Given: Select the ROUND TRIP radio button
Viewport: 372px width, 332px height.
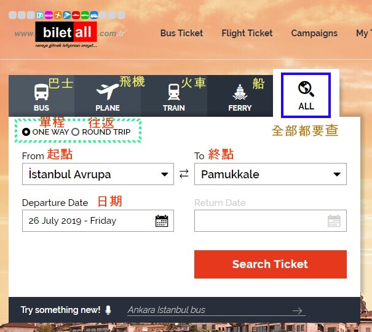Looking at the screenshot, I should click(x=75, y=132).
